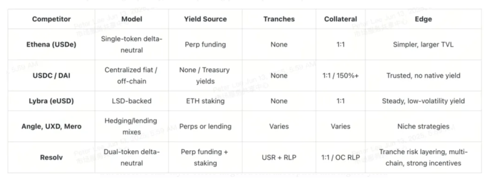The width and height of the screenshot is (489, 179).
Task: Click the Yield Source header cell
Action: [x=205, y=19]
